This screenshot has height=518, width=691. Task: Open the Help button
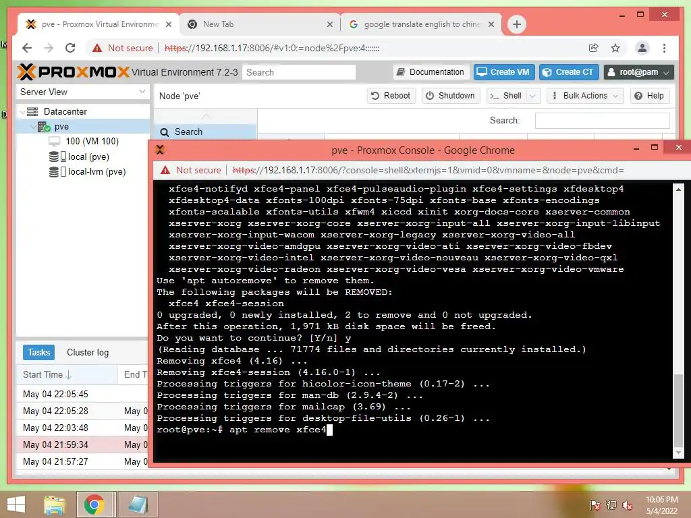pos(650,96)
